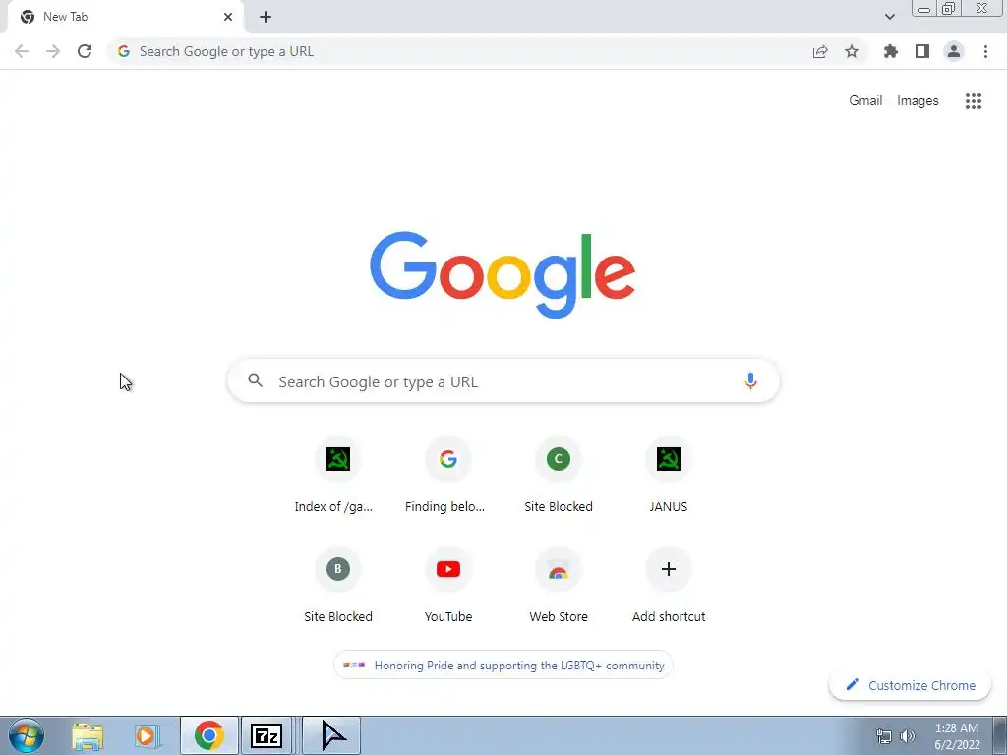1007x755 pixels.
Task: Click Add shortcut plus tile
Action: 669,586
